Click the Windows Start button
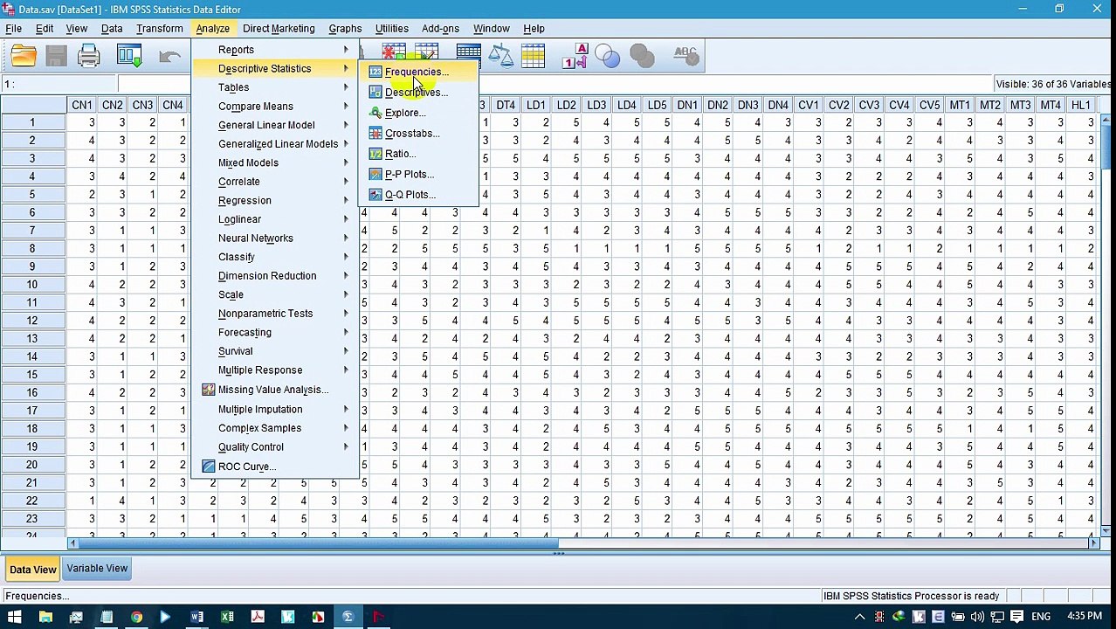The image size is (1116, 629). click(x=15, y=617)
